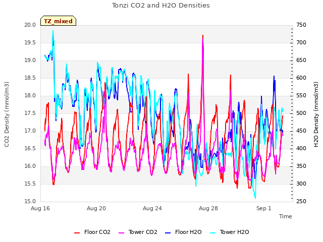The height and width of the screenshot is (242, 323).
Task: Click the 300 right axis tick value
Action: tap(301, 184)
